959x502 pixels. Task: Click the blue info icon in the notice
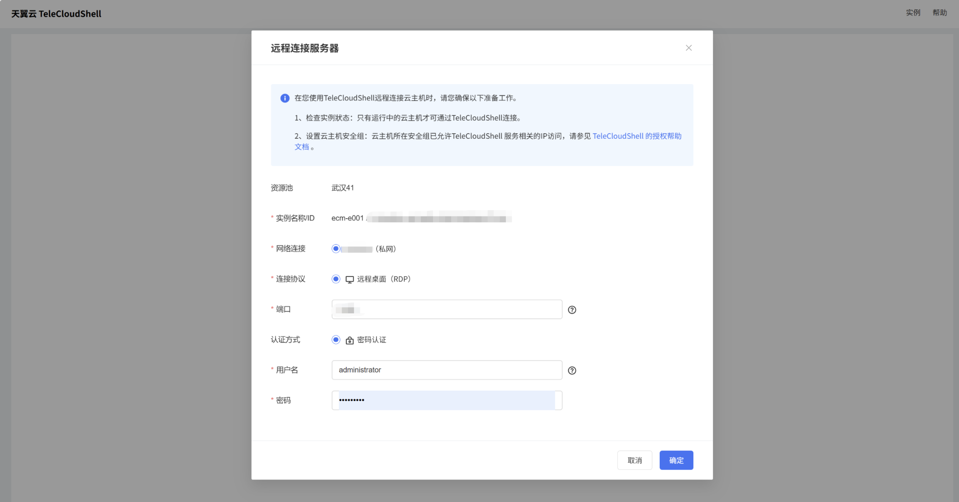(x=285, y=98)
